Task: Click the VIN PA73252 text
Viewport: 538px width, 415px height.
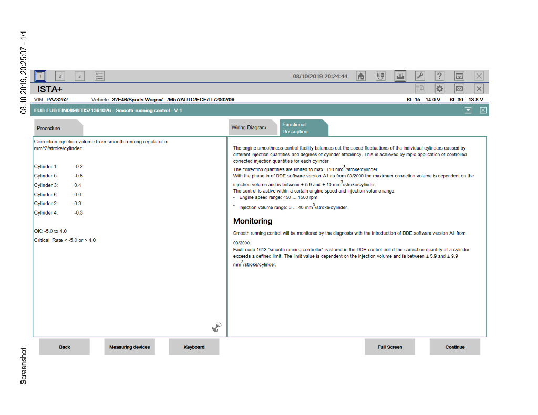Action: [51, 99]
